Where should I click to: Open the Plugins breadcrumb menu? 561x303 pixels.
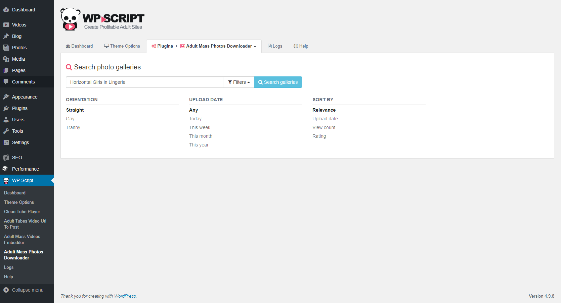(x=162, y=46)
